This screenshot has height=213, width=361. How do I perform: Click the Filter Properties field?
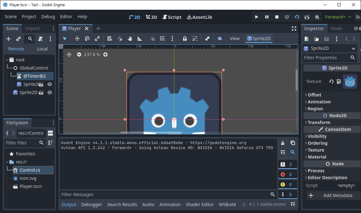click(x=330, y=58)
